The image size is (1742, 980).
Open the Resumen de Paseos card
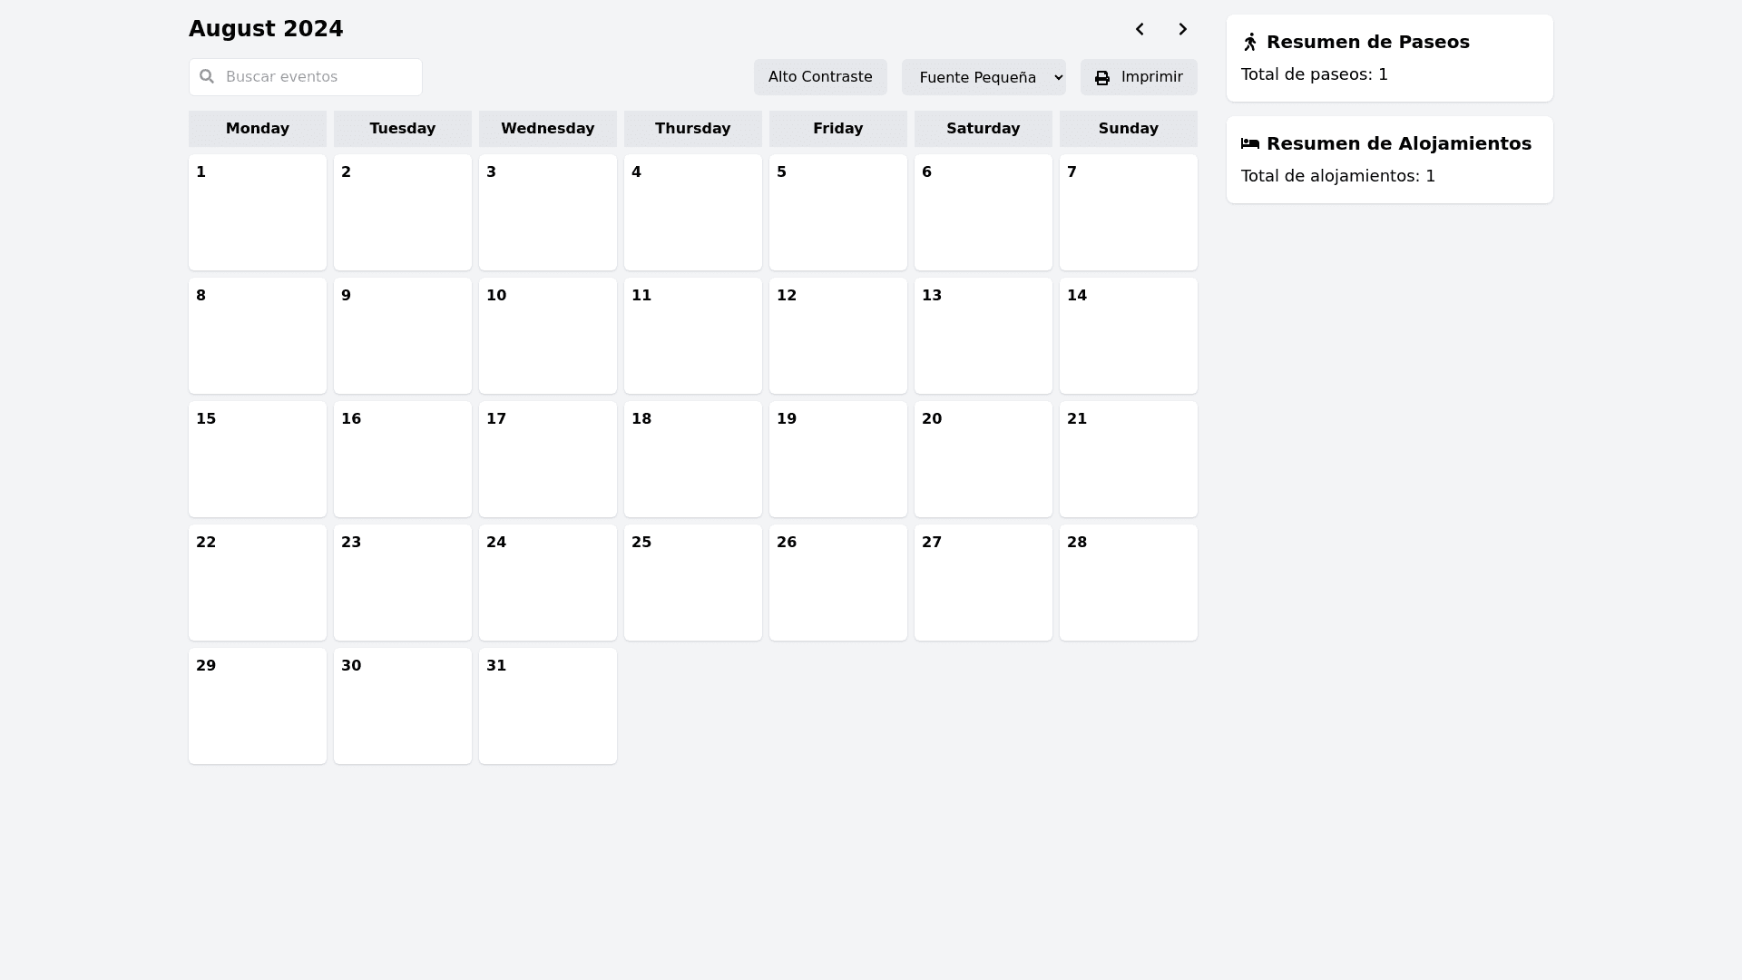coord(1388,58)
